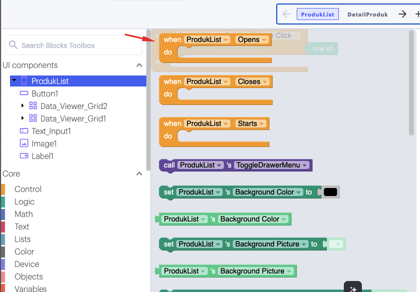Click the search magnifier in Blocks Toolbox

[x=13, y=44]
